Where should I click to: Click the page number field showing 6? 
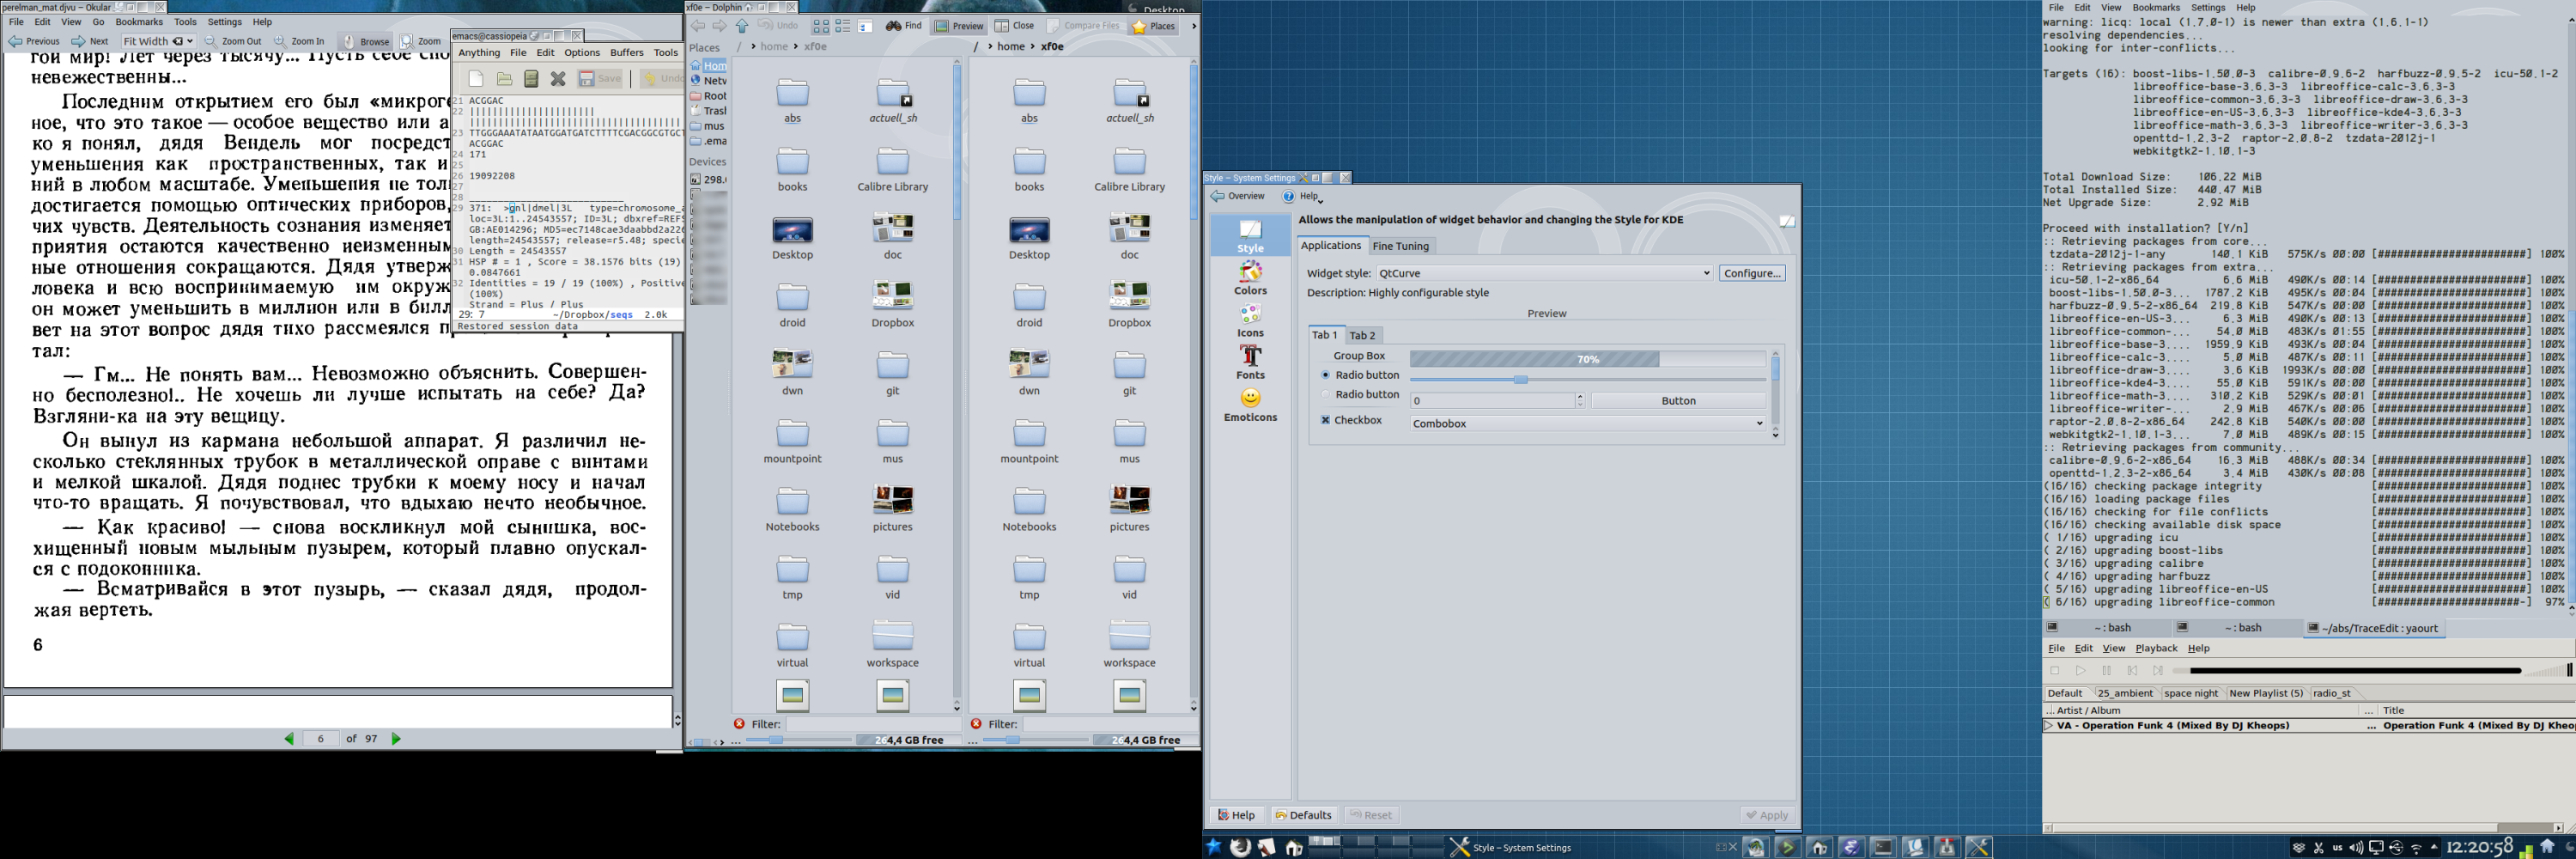pos(321,739)
